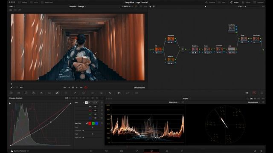Open the node editor options menu

263,6
